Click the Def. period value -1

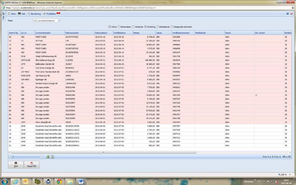pyautogui.click(x=256, y=95)
